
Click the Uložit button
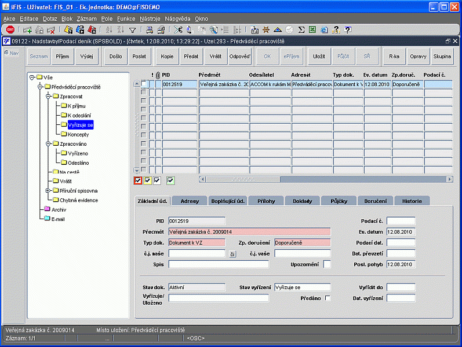point(319,56)
